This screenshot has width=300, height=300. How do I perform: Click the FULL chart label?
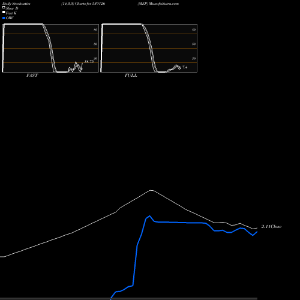131,76
